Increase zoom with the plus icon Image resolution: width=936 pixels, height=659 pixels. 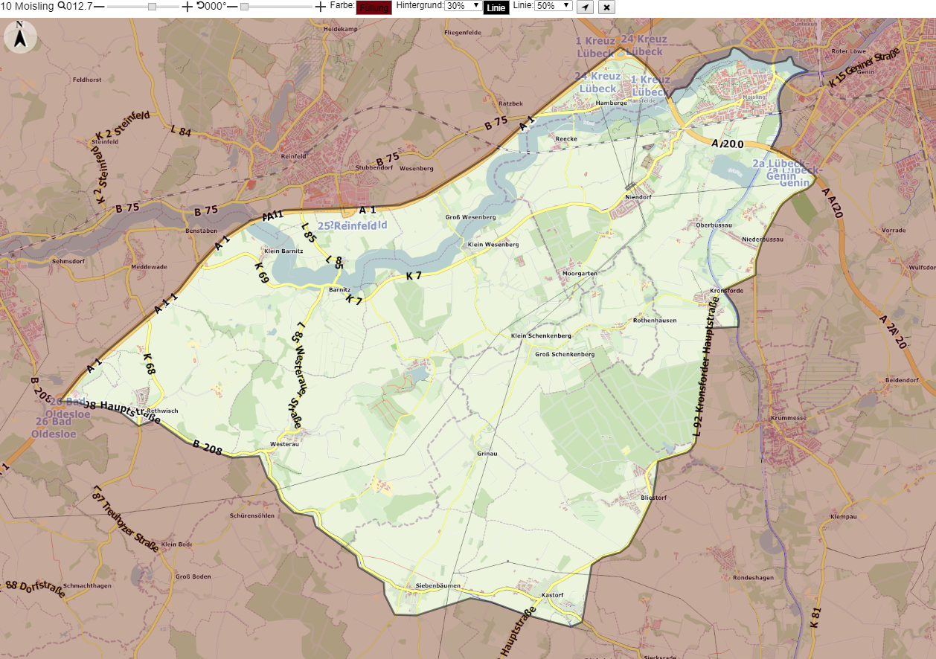coord(187,6)
